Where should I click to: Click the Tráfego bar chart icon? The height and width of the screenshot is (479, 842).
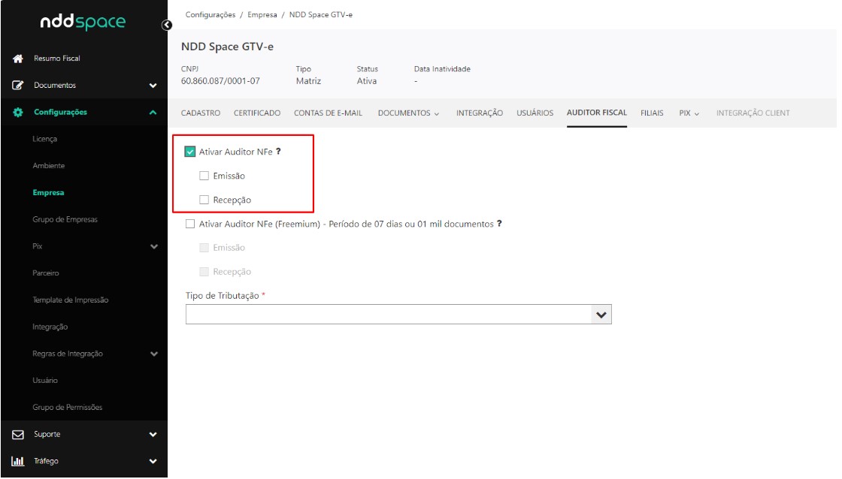(x=17, y=462)
